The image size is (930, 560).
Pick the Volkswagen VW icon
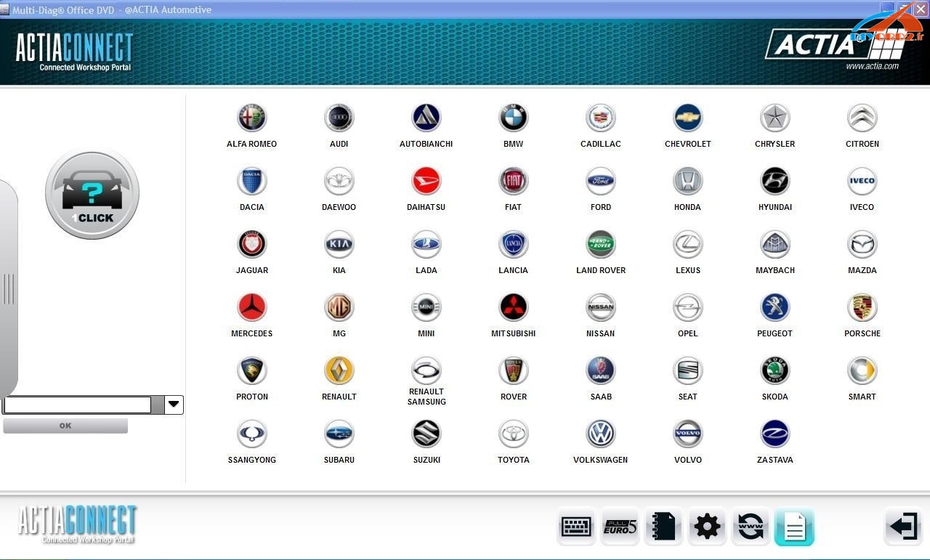(601, 434)
